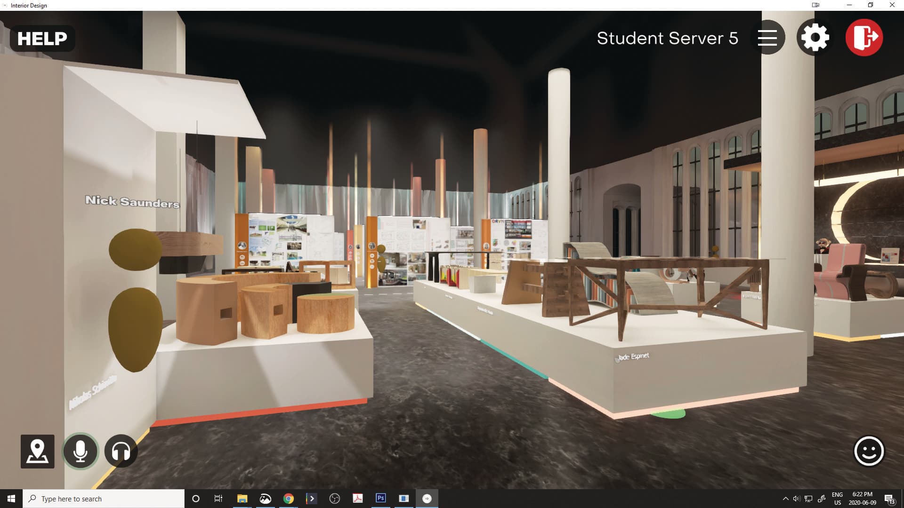This screenshot has height=508, width=904.
Task: Open the notification center with 13 notifications
Action: (x=889, y=499)
